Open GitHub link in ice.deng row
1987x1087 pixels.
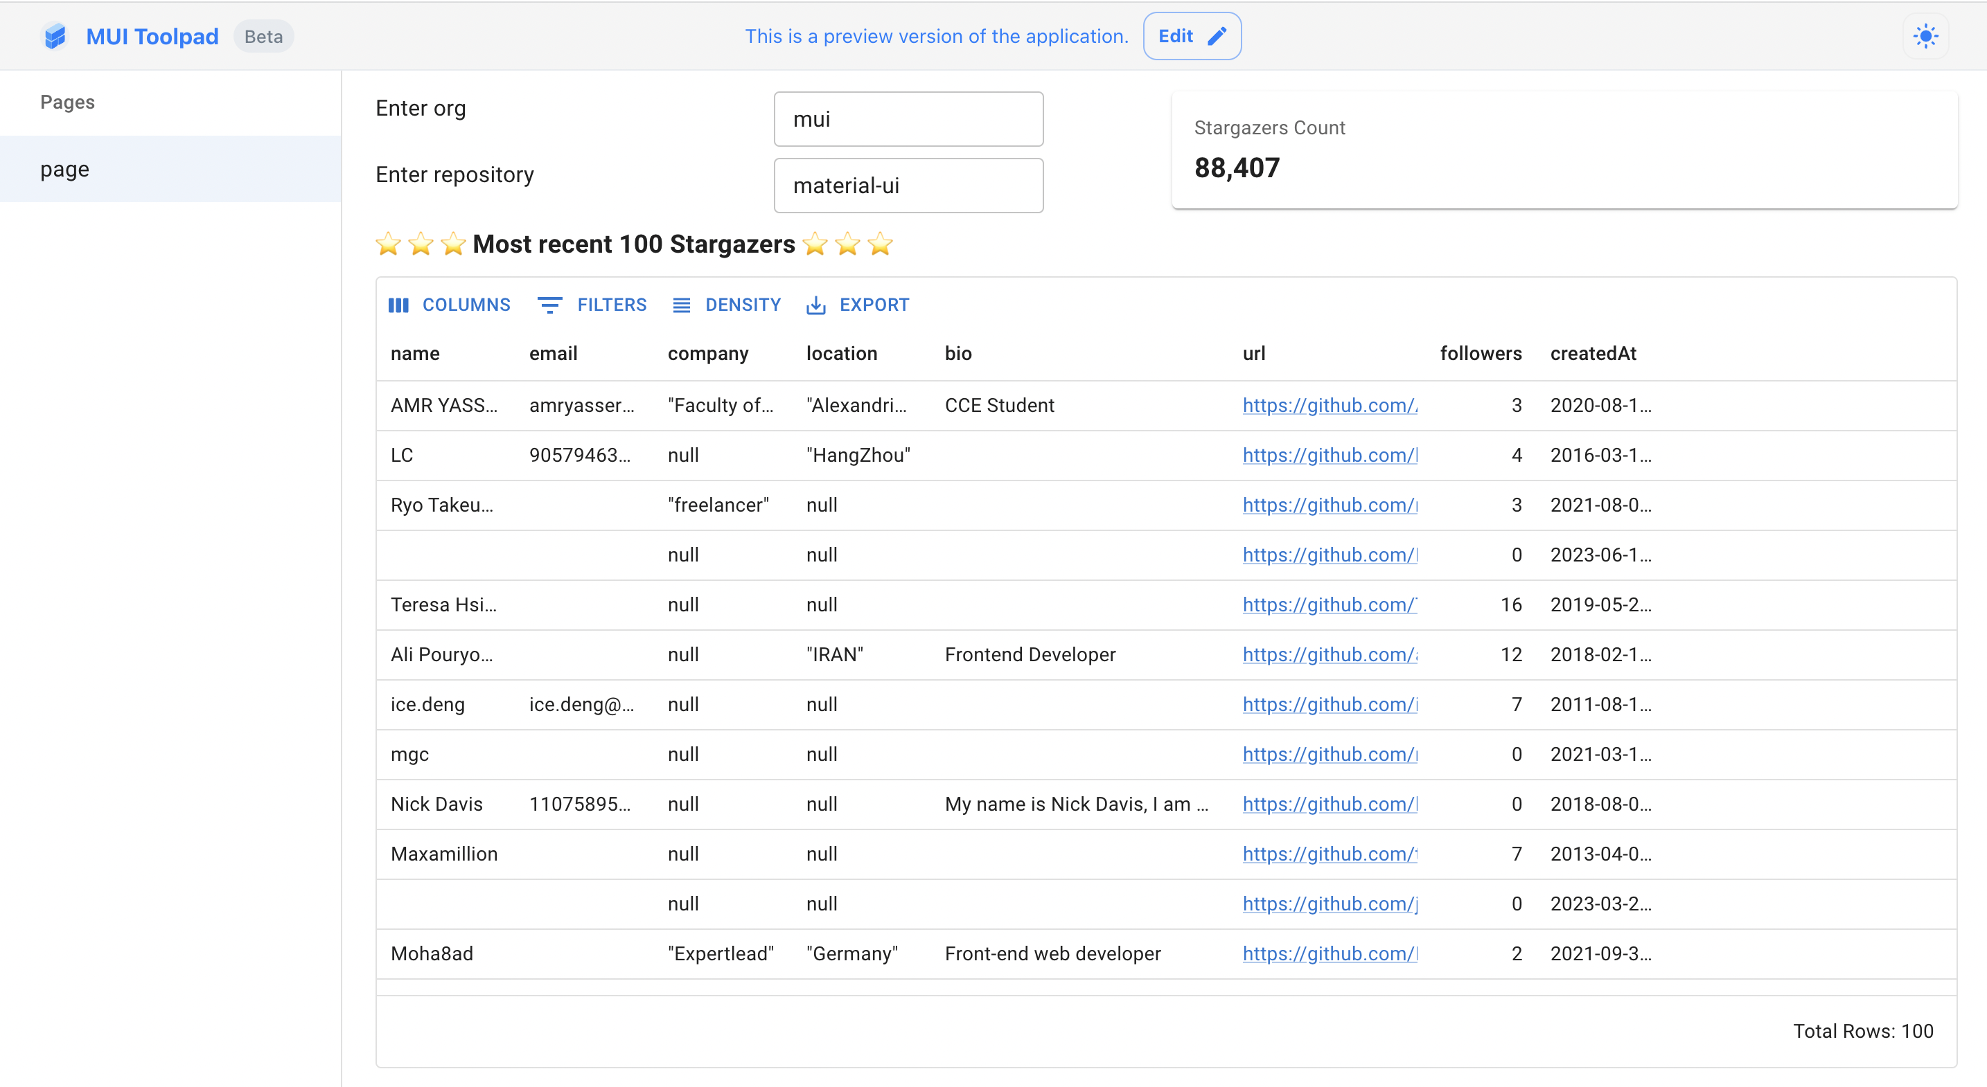pos(1330,705)
